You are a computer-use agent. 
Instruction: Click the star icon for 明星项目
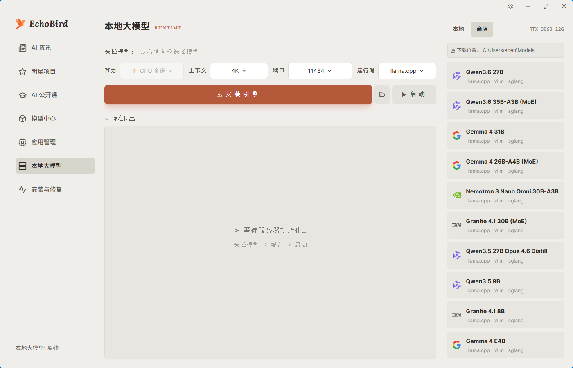tap(23, 72)
